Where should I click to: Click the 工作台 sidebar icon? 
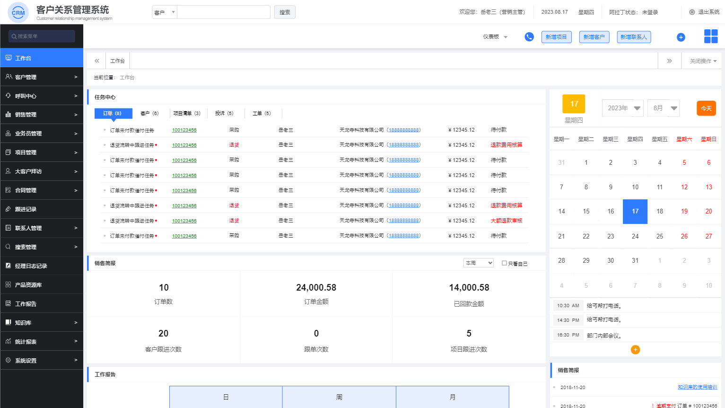coord(9,58)
